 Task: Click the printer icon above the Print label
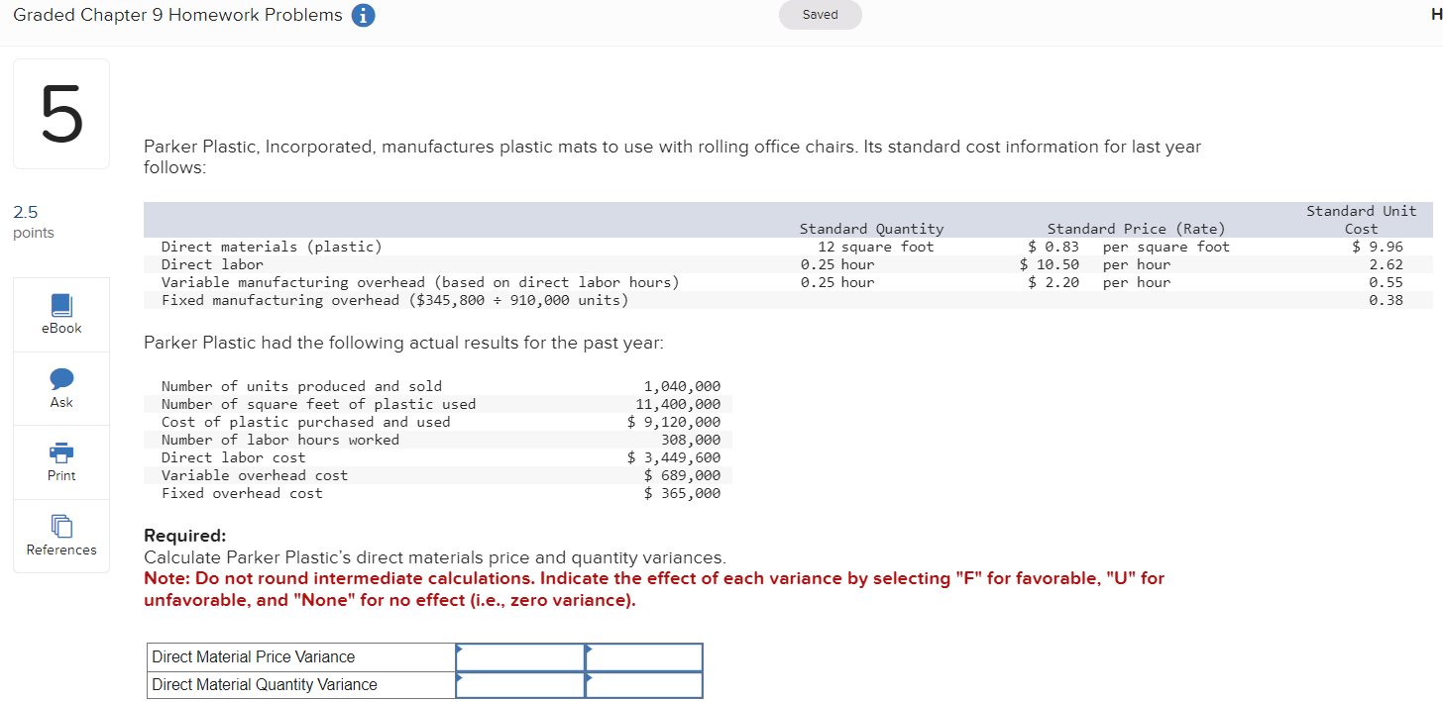tap(60, 453)
